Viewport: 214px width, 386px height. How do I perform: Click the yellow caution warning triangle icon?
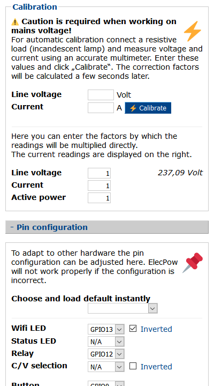[x=15, y=22]
